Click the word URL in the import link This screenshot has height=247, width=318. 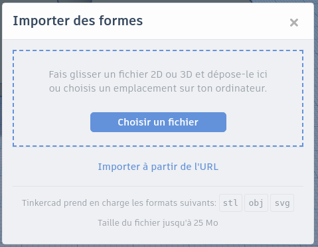209,167
